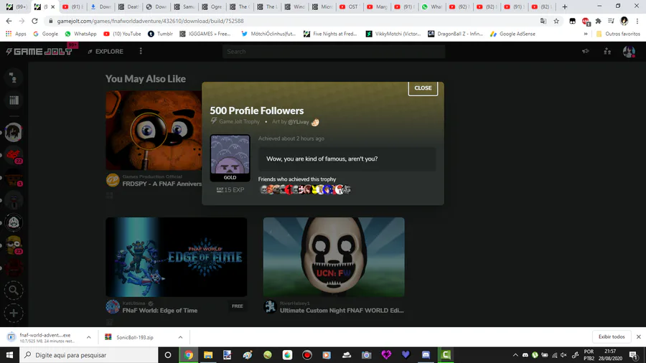The width and height of the screenshot is (646, 363).
Task: Open the Ultimate Custom Night FNAF WORLD title link
Action: pyautogui.click(x=342, y=311)
